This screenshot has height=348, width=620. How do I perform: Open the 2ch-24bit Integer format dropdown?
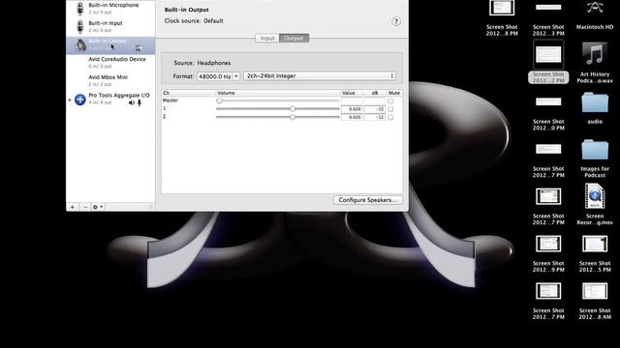(320, 75)
